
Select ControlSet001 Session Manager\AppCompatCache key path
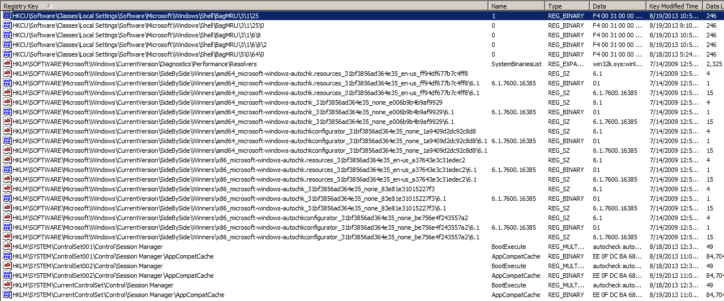point(113,256)
